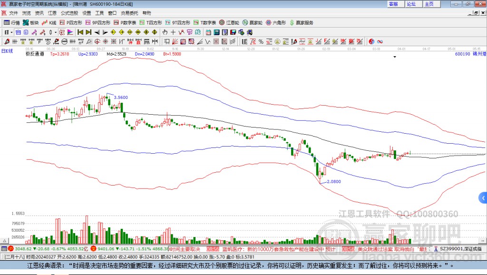Screen dimensions: 487x275
Task: Open the 交易委托 menu
Action: [x=129, y=13]
